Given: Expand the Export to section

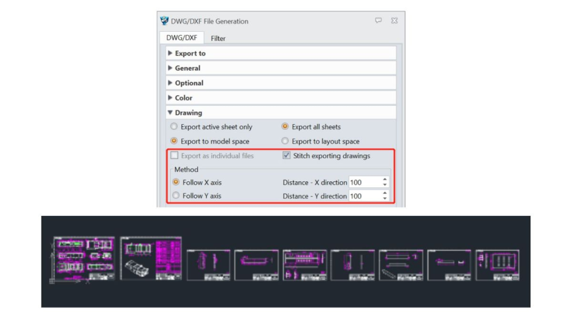Looking at the screenshot, I should [x=281, y=53].
